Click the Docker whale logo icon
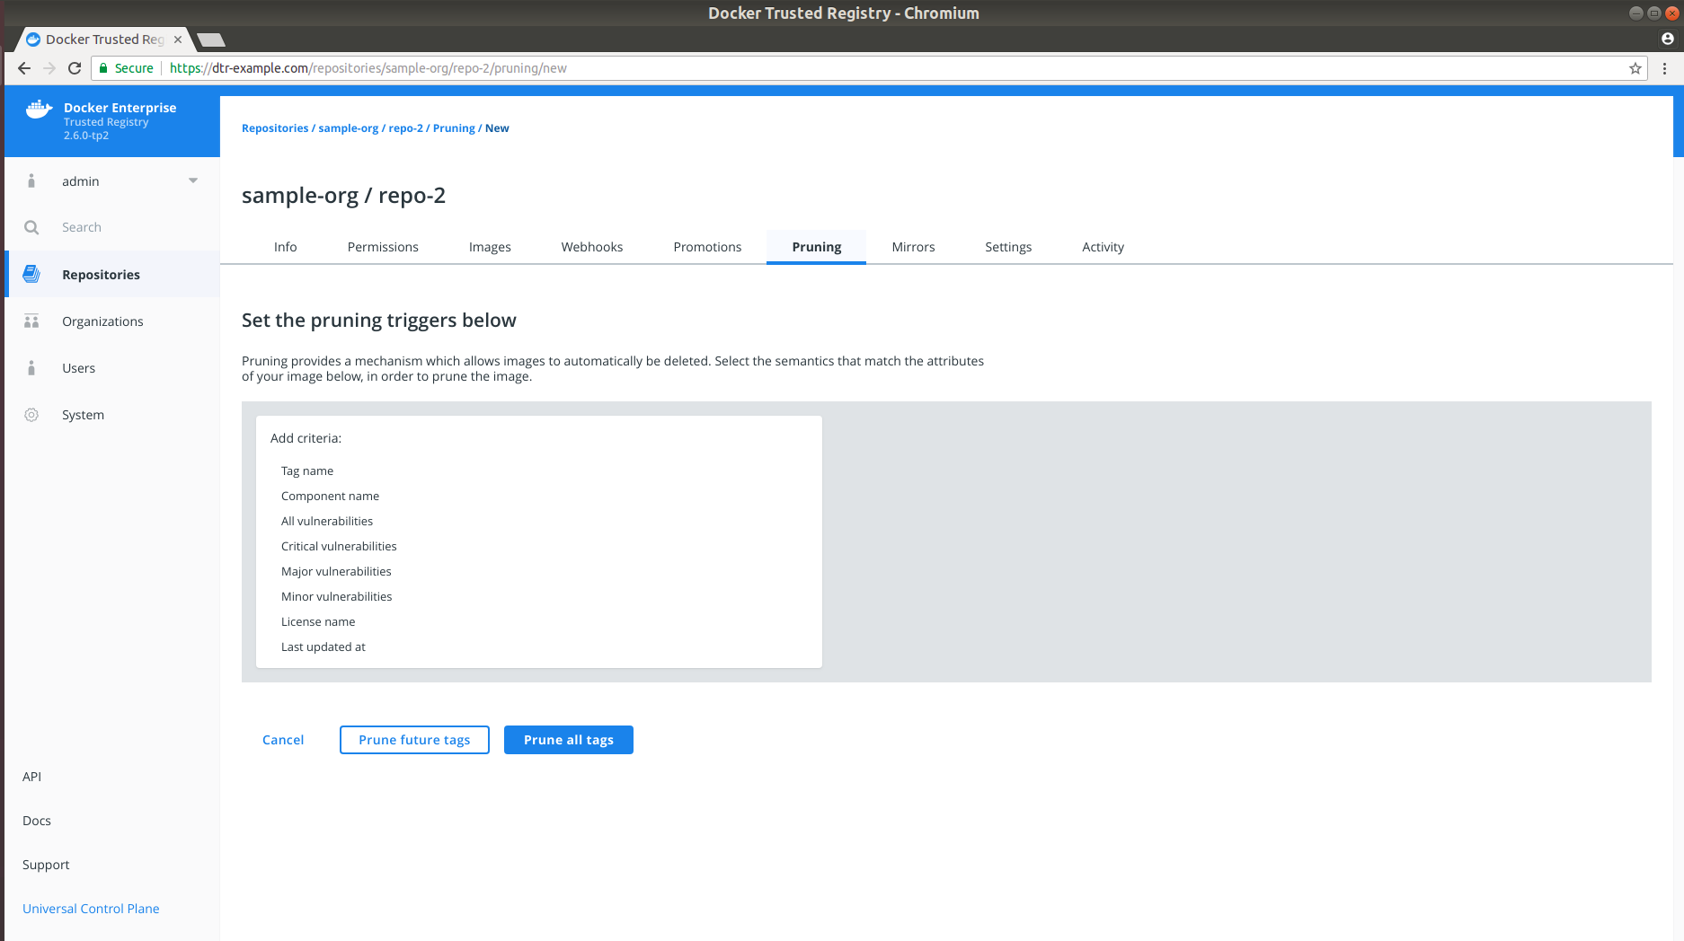This screenshot has height=941, width=1684. click(x=39, y=110)
